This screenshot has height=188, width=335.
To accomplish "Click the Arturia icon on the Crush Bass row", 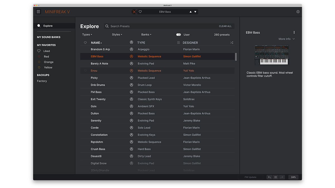I will (131, 149).
